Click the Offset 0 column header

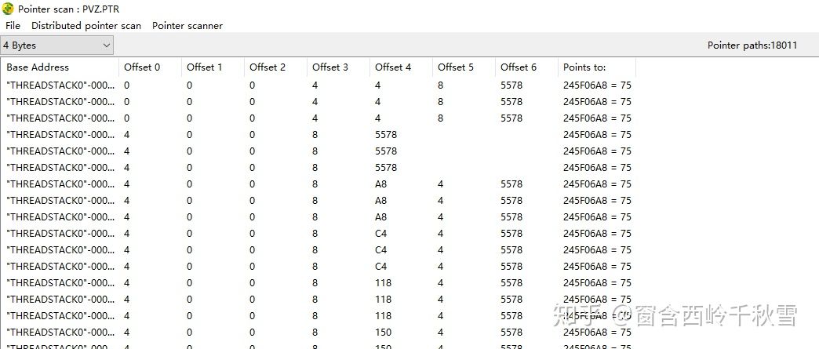150,67
